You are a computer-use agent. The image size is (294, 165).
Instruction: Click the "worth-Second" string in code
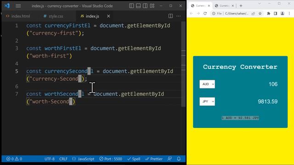click(51, 102)
